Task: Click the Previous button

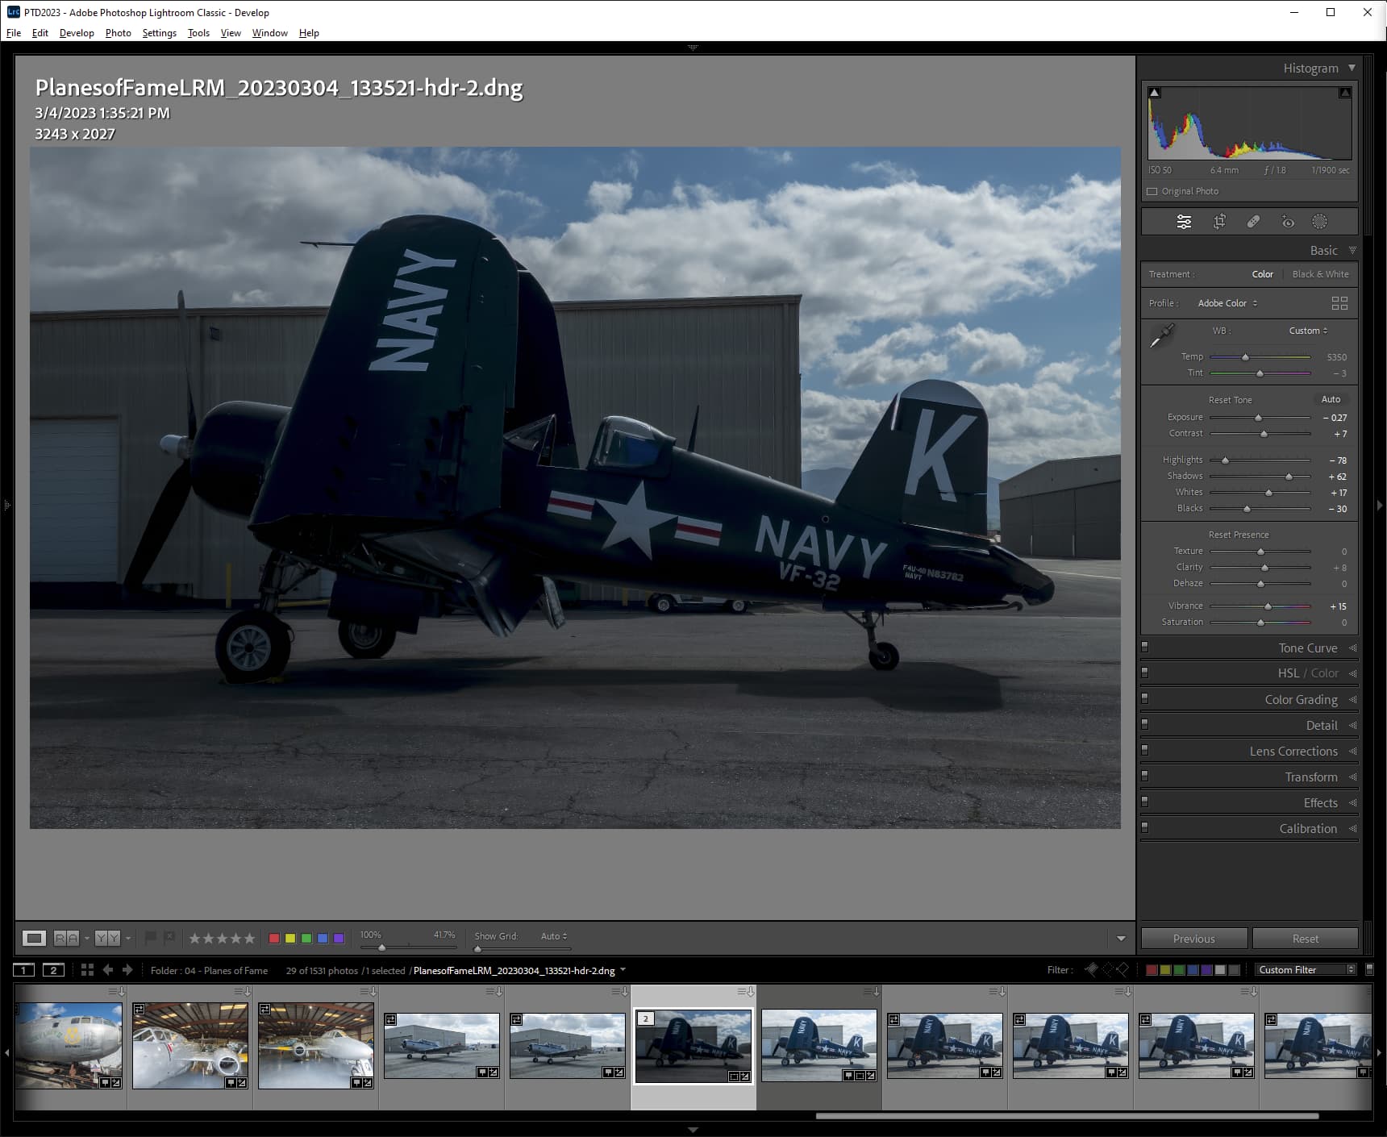Action: pos(1193,939)
